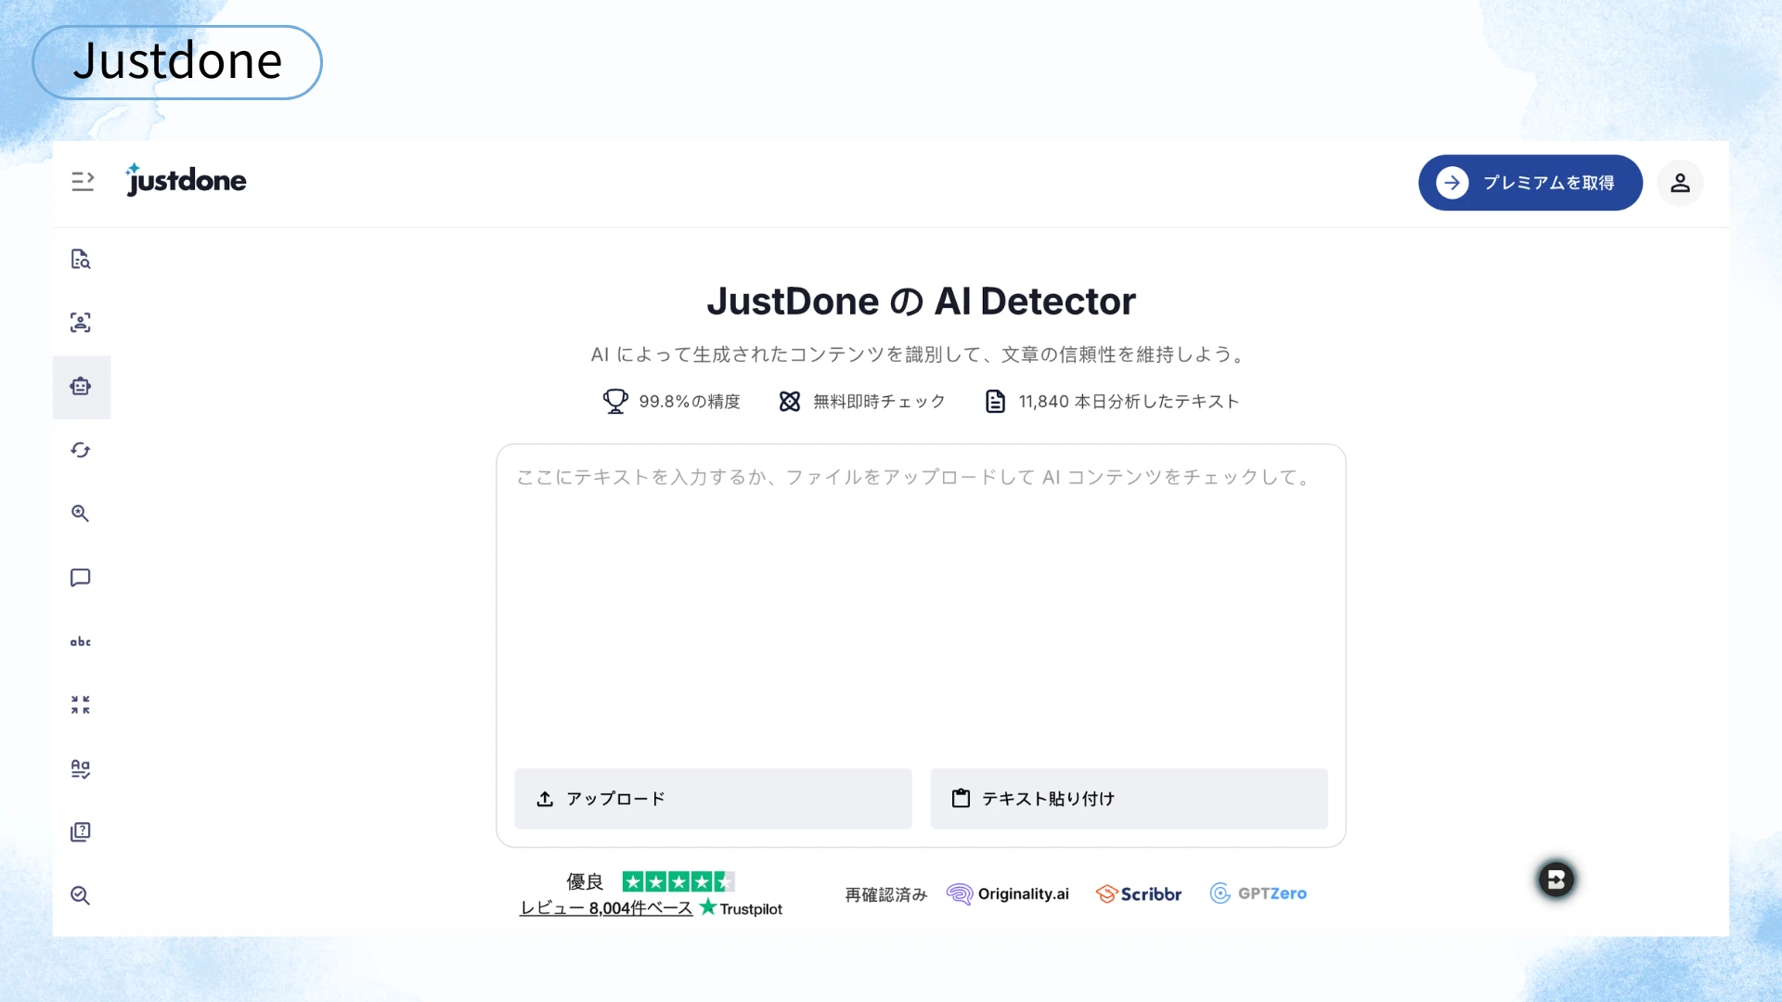Click the 優良 rating label

click(x=585, y=881)
